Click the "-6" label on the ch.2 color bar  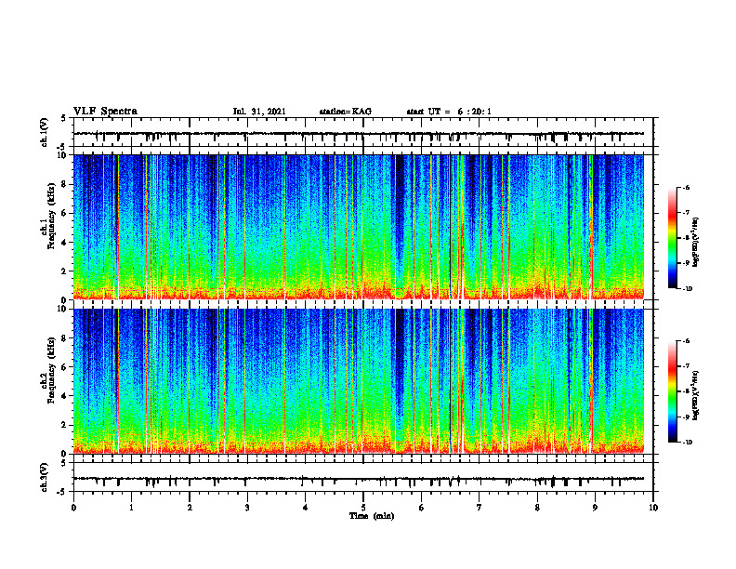point(686,341)
